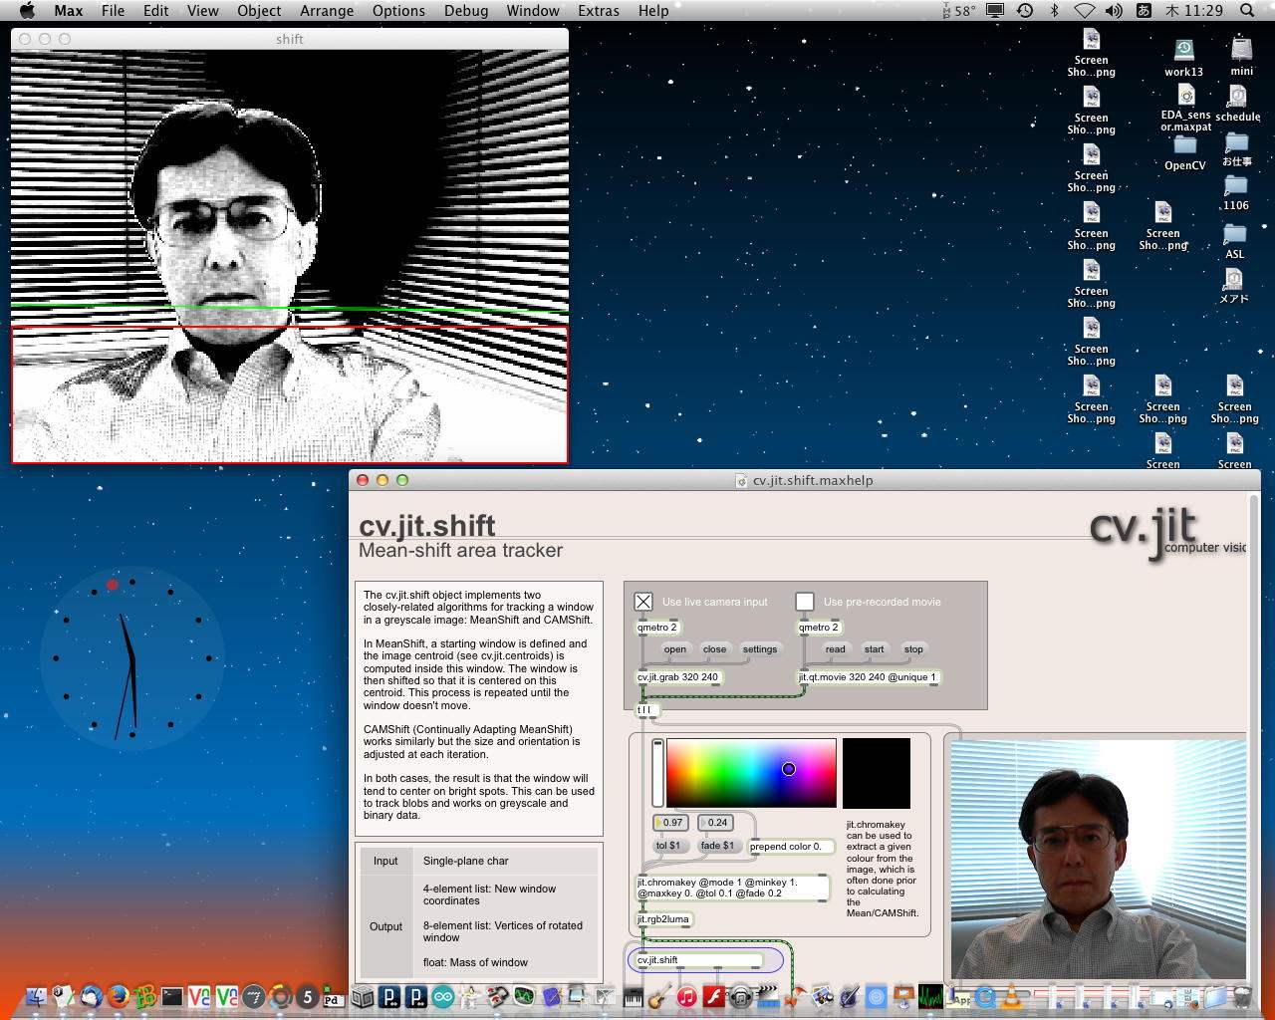Click the tolerance number box 0.97
This screenshot has height=1020, width=1275.
(x=670, y=823)
